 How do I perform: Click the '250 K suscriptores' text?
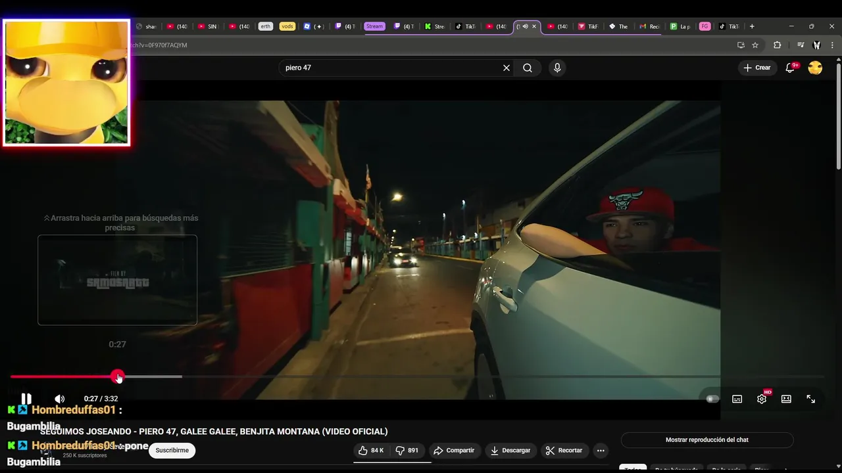pyautogui.click(x=85, y=455)
